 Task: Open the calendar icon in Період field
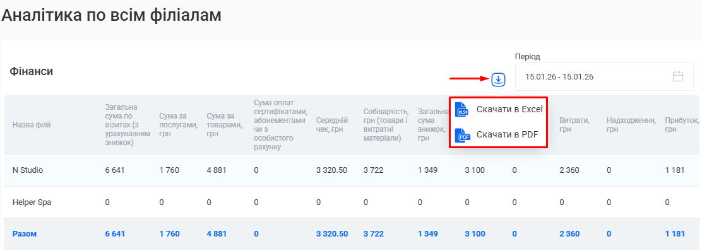click(x=678, y=76)
